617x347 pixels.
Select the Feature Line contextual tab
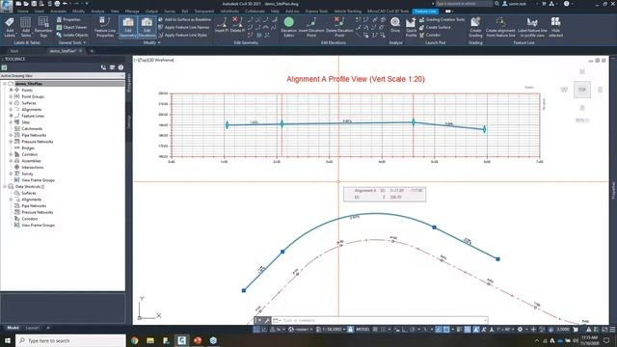pyautogui.click(x=425, y=11)
